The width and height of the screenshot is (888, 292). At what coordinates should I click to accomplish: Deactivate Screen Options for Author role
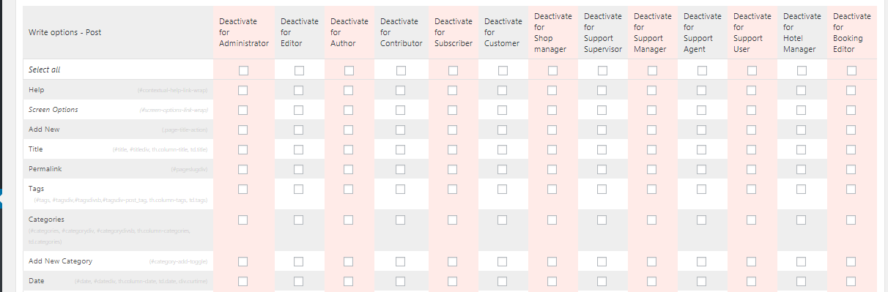tap(348, 110)
